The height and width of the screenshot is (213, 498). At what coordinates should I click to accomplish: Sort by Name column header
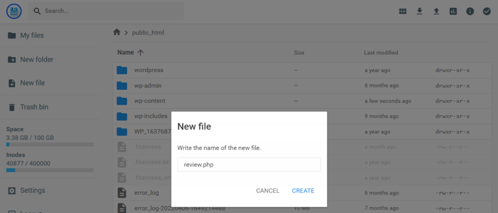[126, 53]
